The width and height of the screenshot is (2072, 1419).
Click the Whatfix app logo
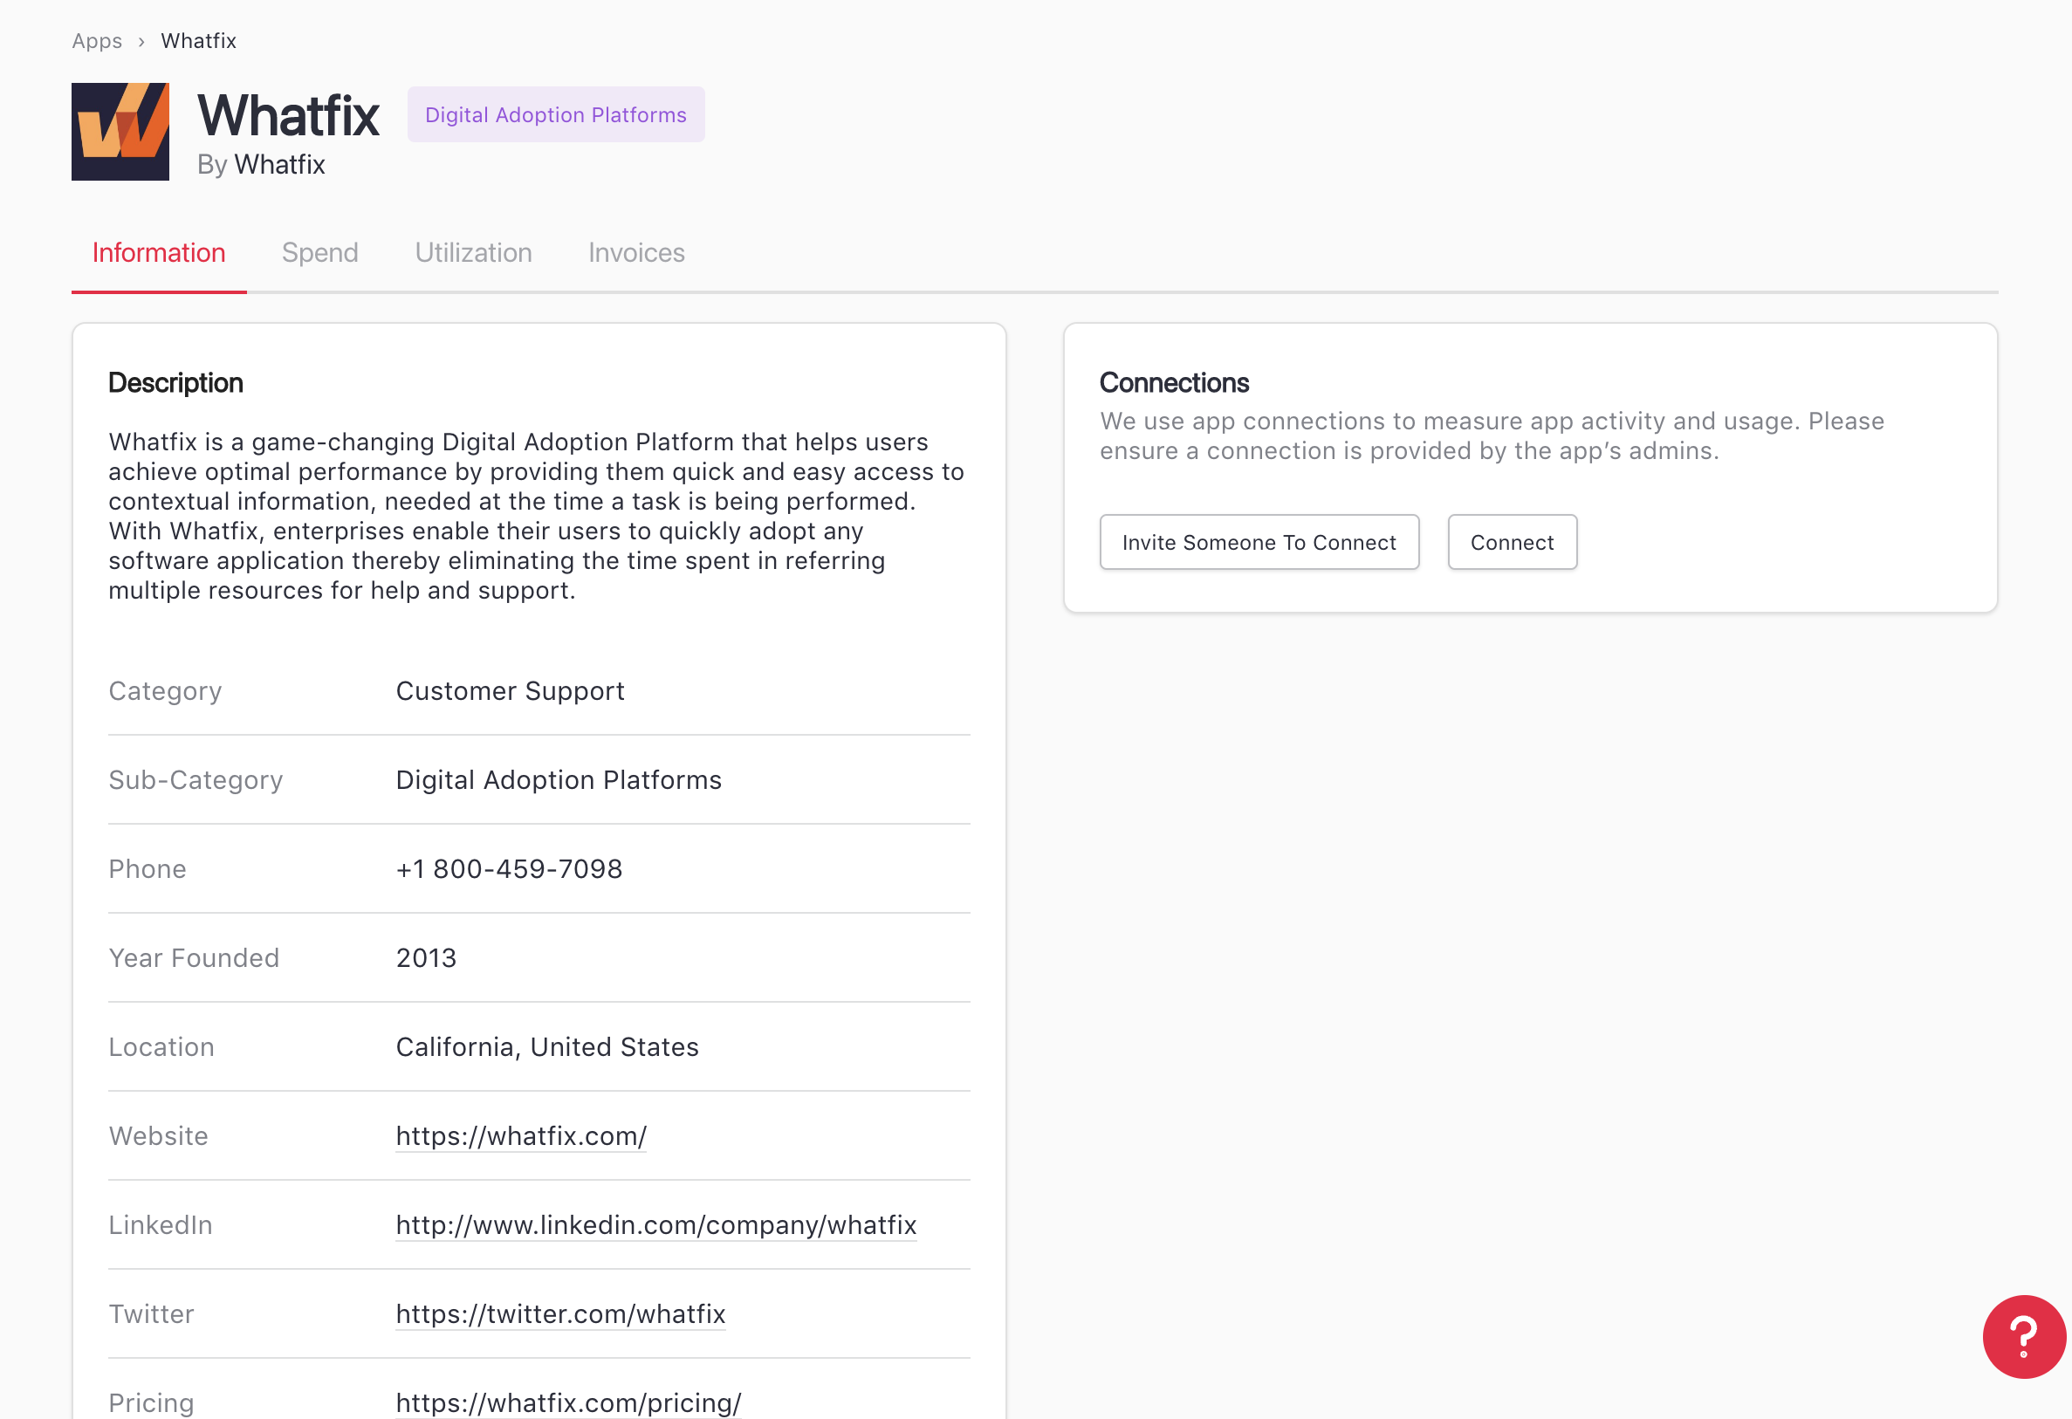click(x=120, y=132)
